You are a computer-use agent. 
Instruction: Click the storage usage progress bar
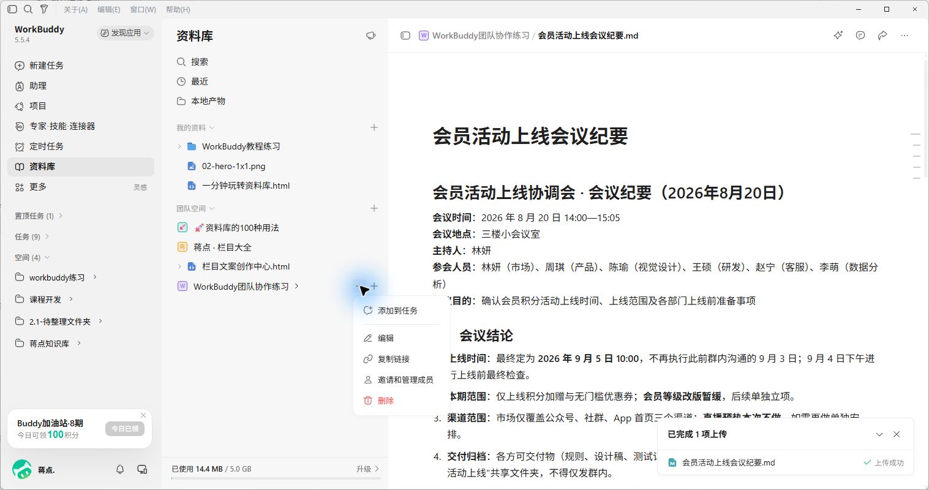[276, 478]
